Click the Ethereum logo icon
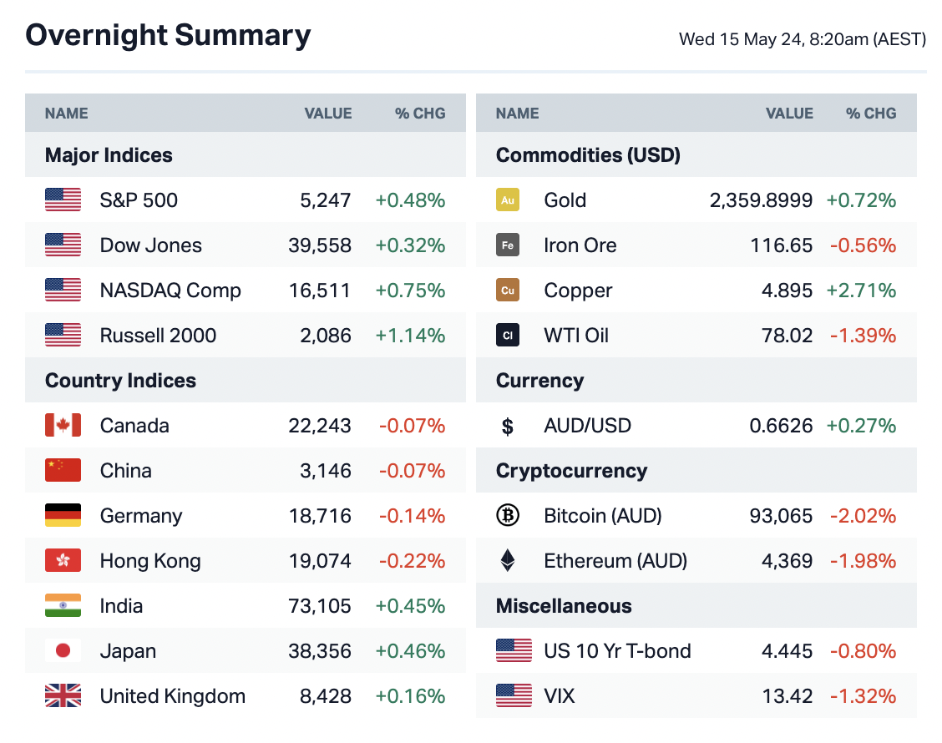Viewport: 942px width, 743px height. coord(507,561)
